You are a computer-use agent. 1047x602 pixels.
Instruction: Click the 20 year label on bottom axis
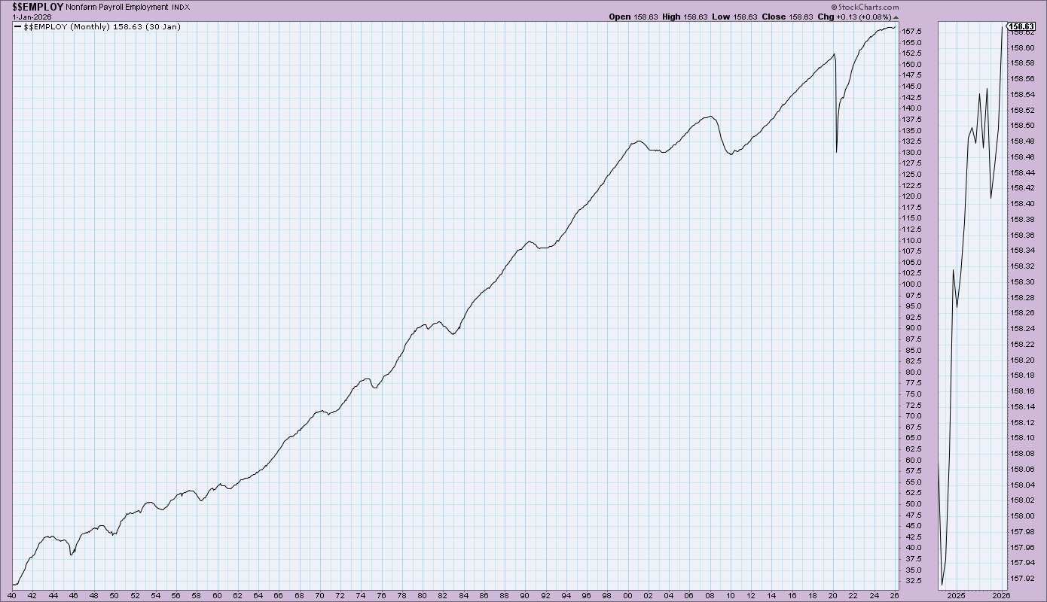(834, 595)
